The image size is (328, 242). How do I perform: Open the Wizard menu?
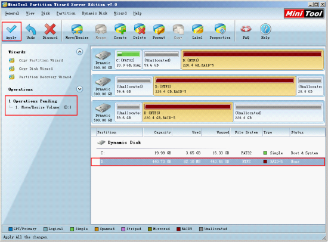[120, 13]
